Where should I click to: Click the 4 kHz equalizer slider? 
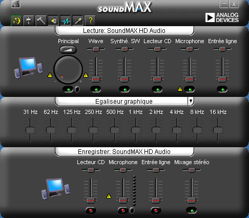[177, 130]
